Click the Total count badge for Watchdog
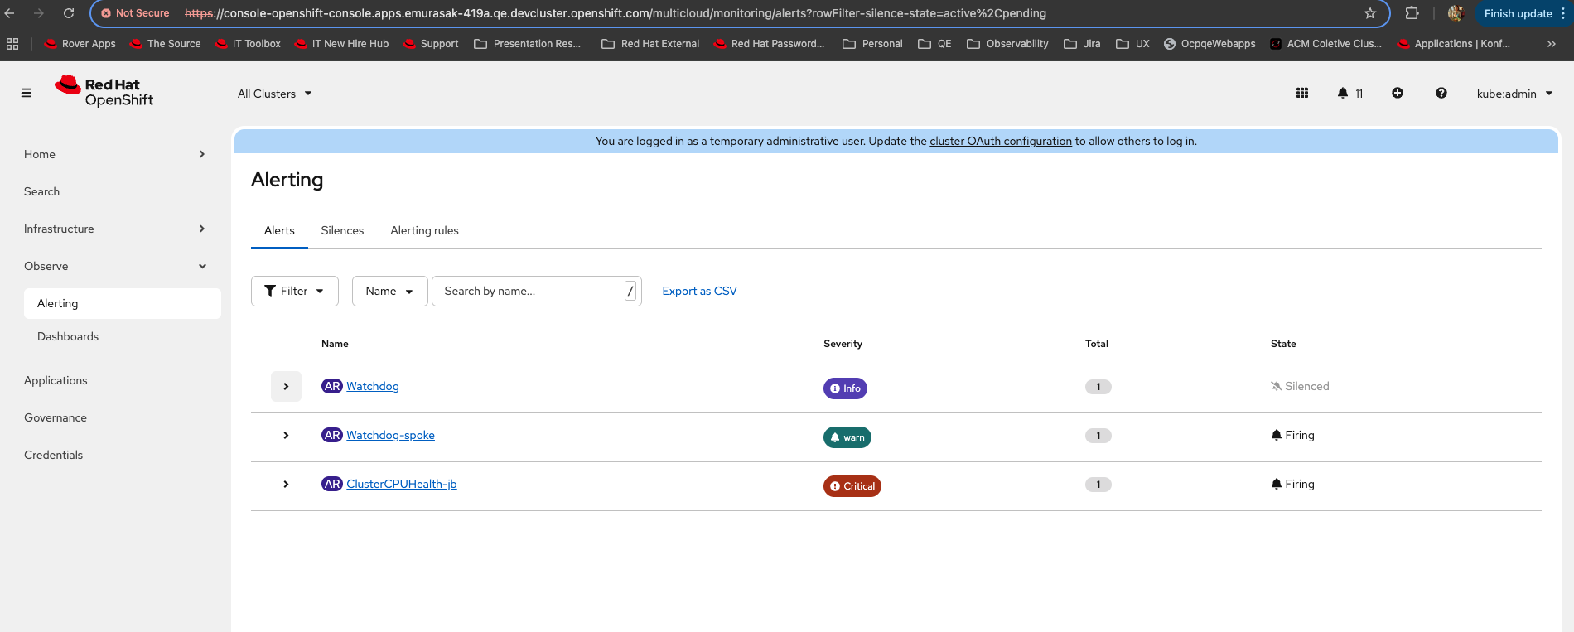The image size is (1574, 632). [x=1098, y=387]
